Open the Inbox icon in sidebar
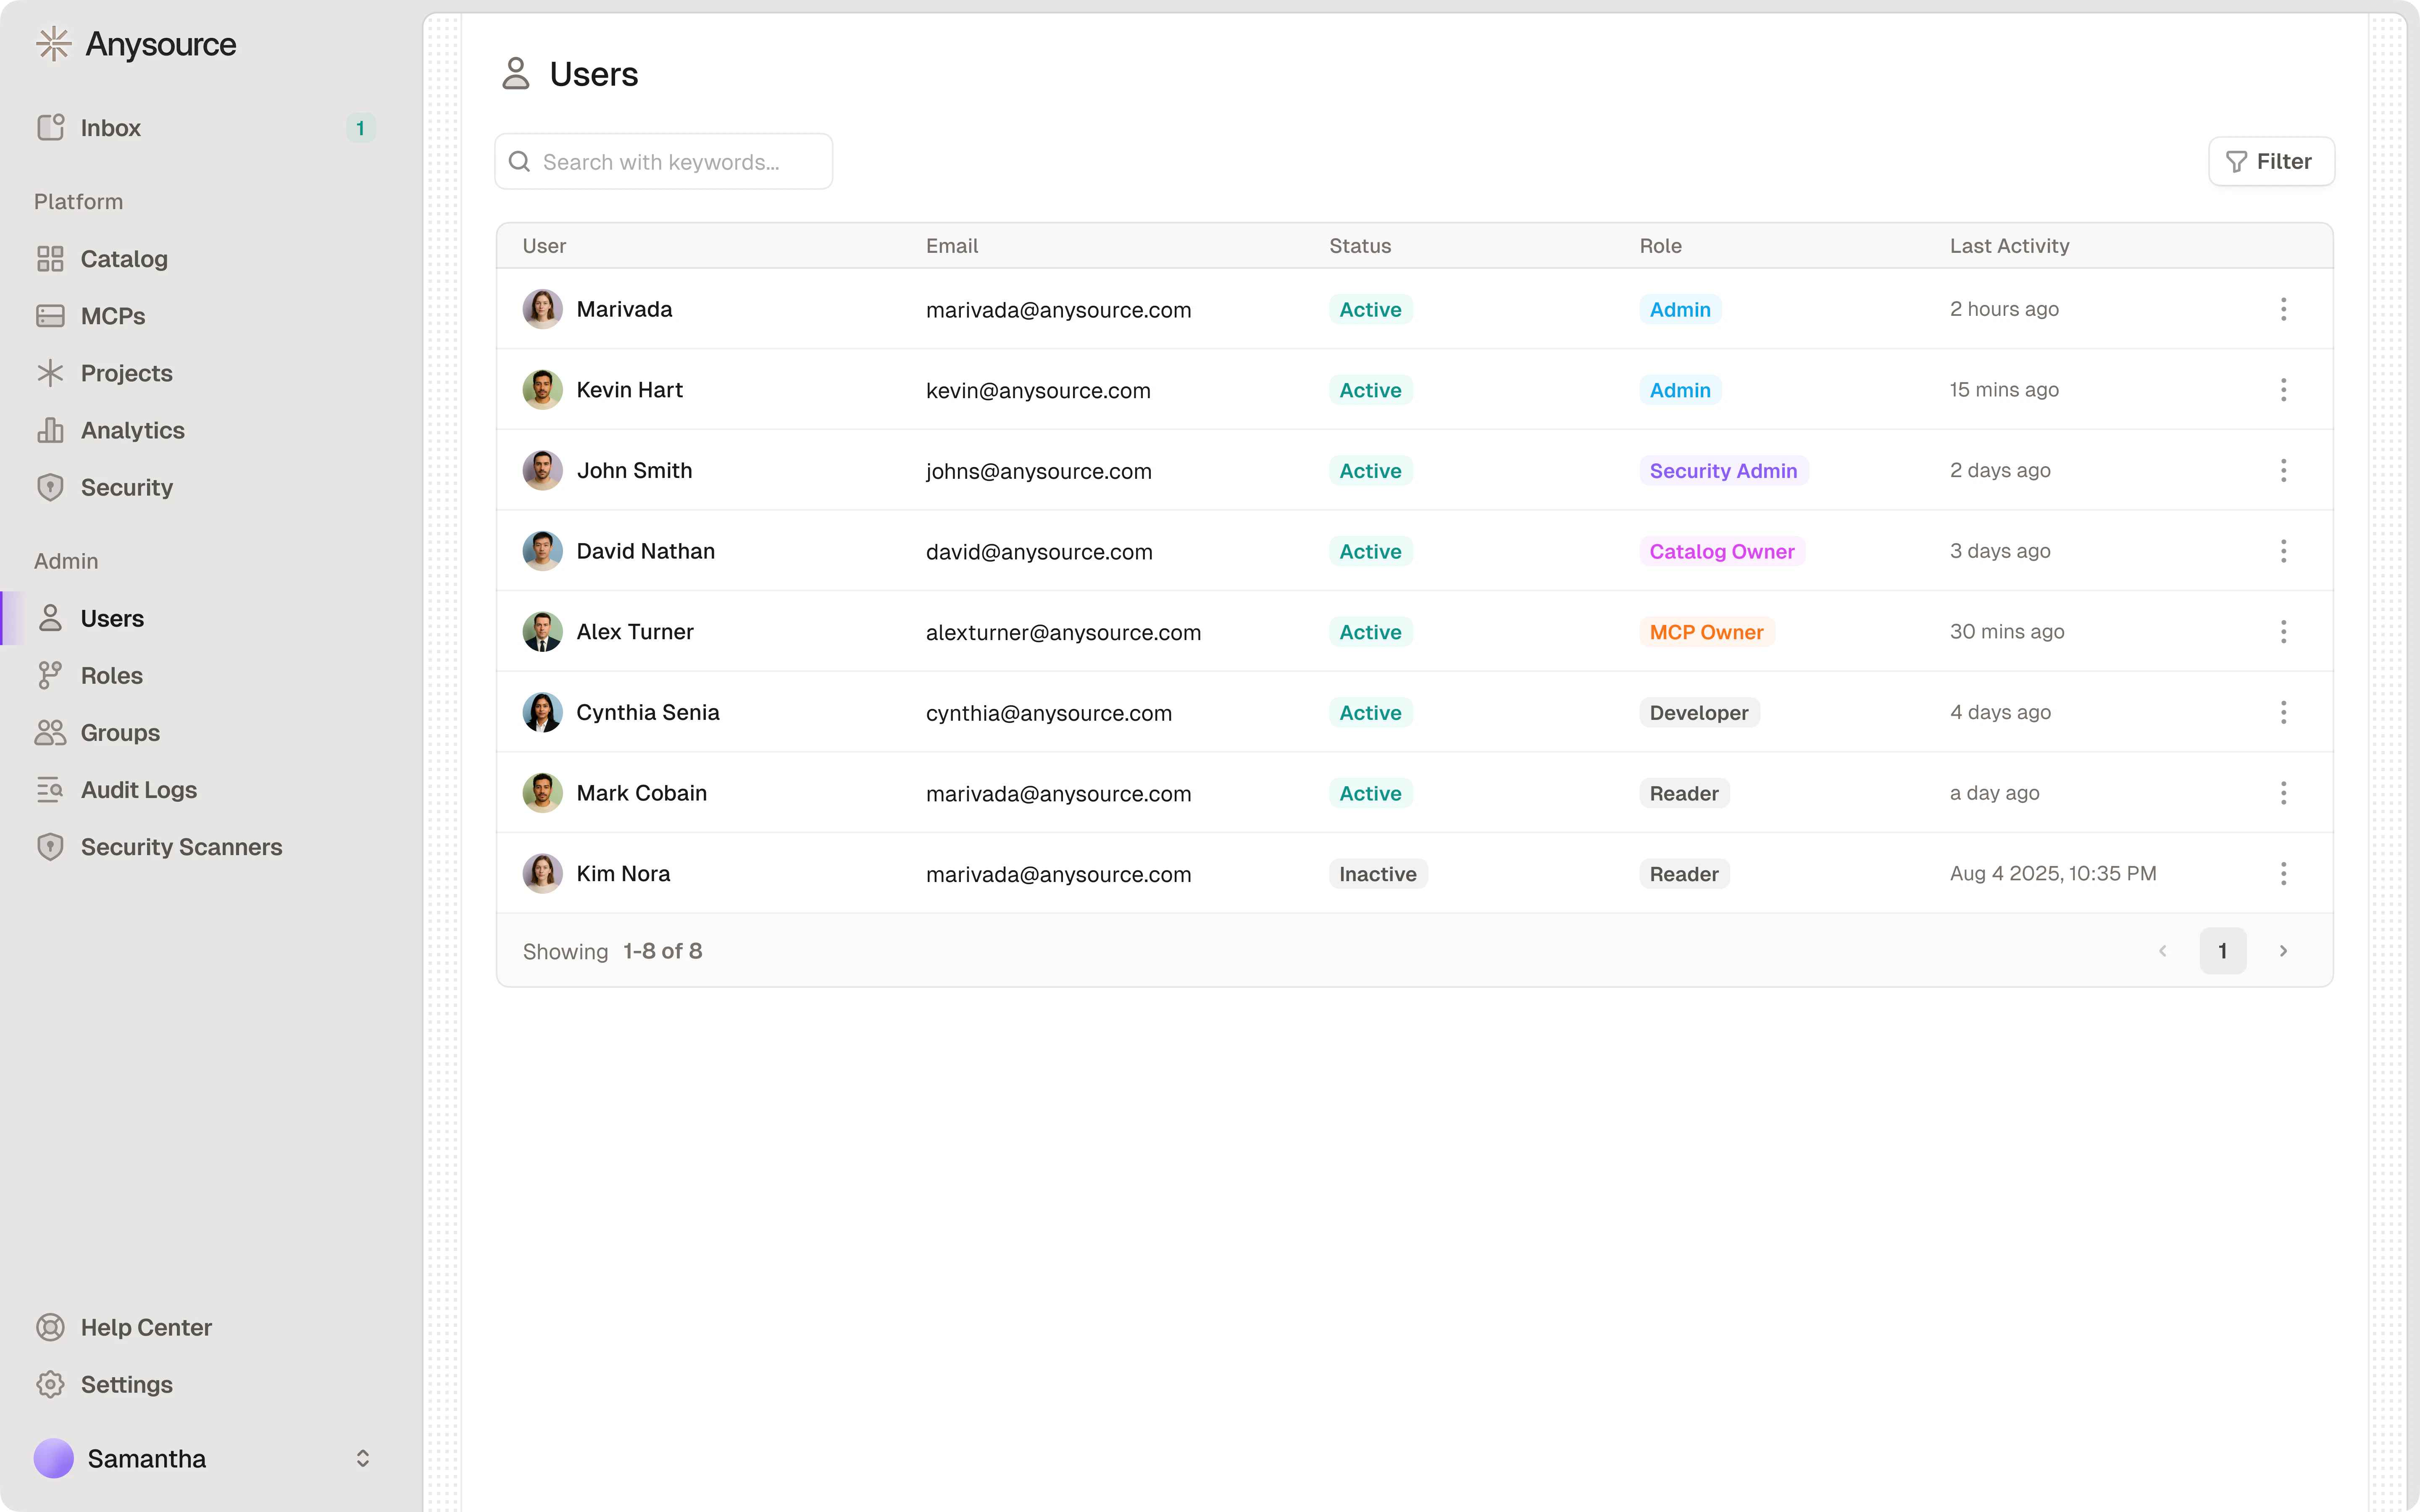This screenshot has height=1512, width=2420. [50, 127]
